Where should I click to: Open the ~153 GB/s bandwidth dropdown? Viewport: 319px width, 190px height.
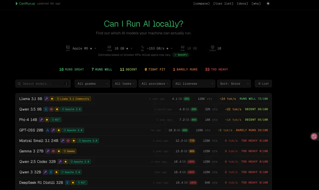[160, 48]
